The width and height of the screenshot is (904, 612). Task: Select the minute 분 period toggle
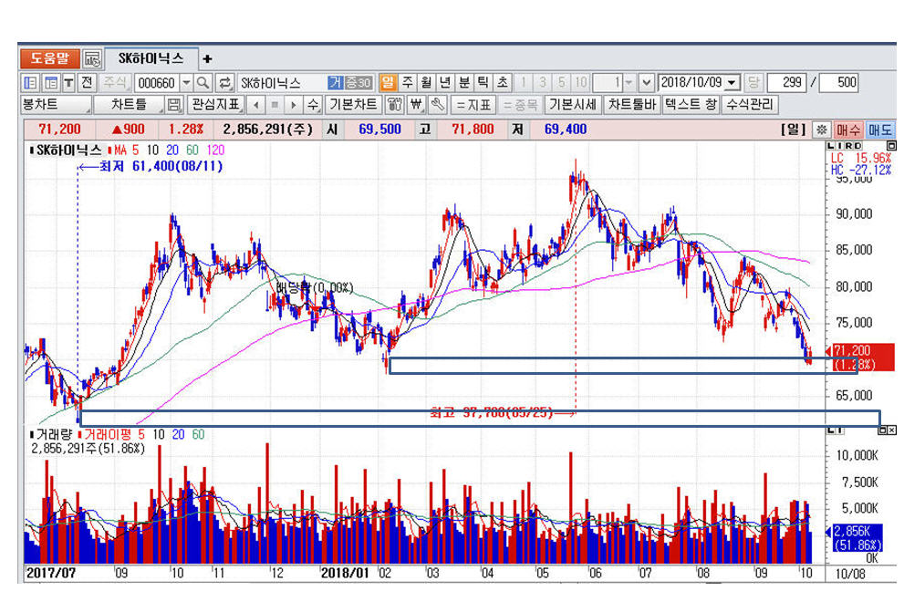[464, 82]
